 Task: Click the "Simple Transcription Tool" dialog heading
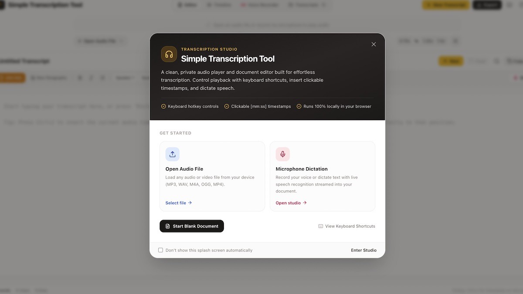tap(228, 59)
